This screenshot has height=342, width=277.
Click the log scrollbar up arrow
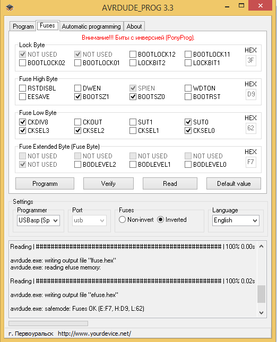(x=261, y=247)
